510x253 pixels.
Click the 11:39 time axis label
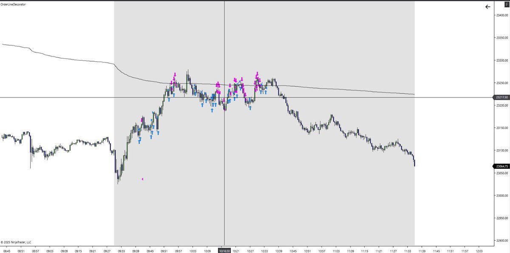pos(421,251)
